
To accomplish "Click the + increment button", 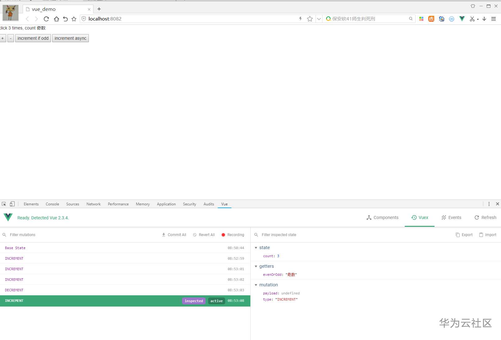I will tap(3, 38).
